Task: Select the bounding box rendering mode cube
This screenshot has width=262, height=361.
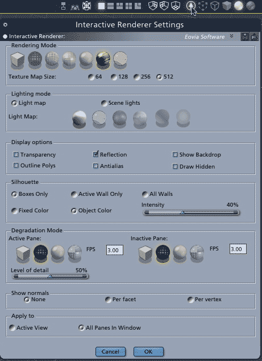Action: pyautogui.click(x=18, y=60)
